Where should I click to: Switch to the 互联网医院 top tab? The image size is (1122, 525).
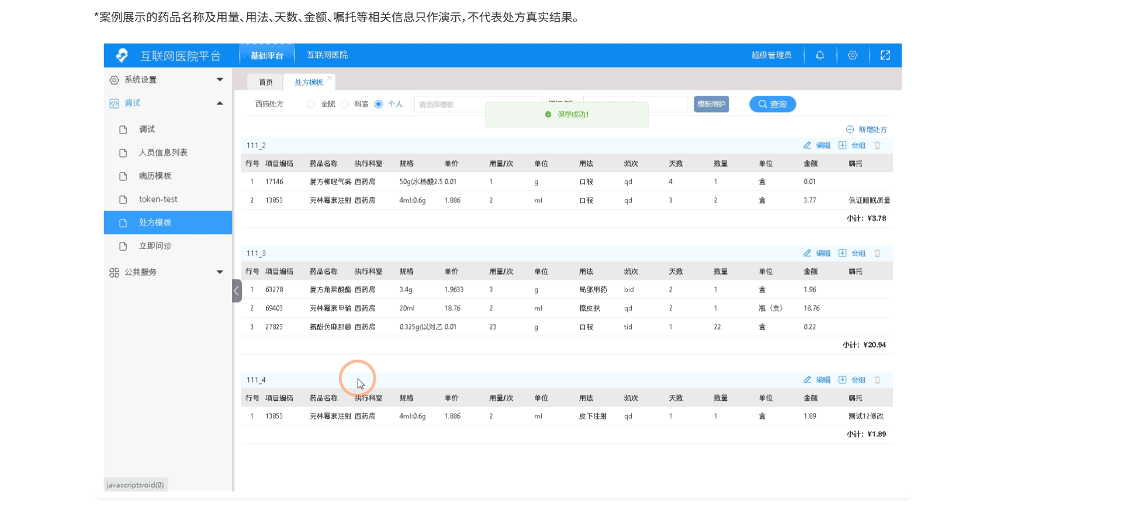327,55
